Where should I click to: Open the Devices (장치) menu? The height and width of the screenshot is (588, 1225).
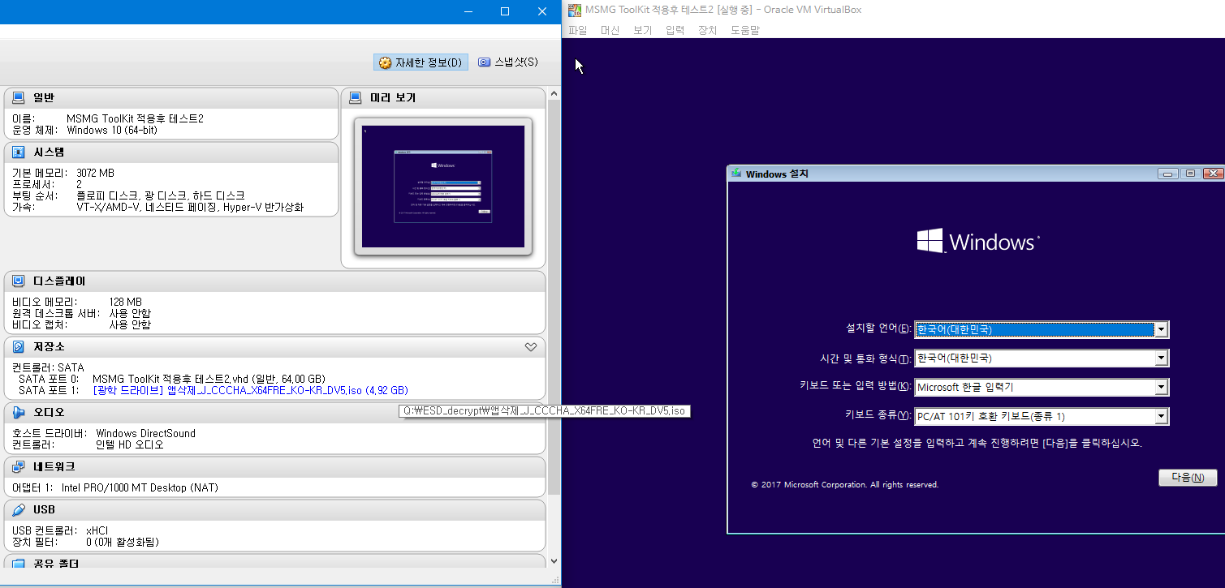coord(707,30)
